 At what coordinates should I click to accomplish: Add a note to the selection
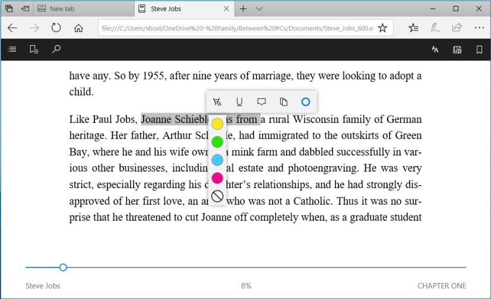coord(261,102)
